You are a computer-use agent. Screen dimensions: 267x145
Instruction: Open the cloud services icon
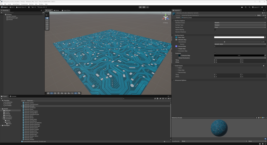point(242,7)
